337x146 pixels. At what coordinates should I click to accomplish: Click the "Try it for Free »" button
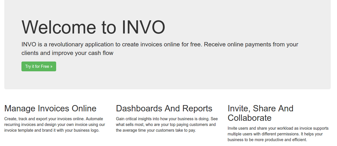click(x=39, y=66)
